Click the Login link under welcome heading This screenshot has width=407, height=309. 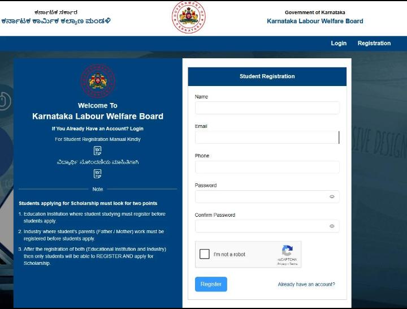coord(137,128)
